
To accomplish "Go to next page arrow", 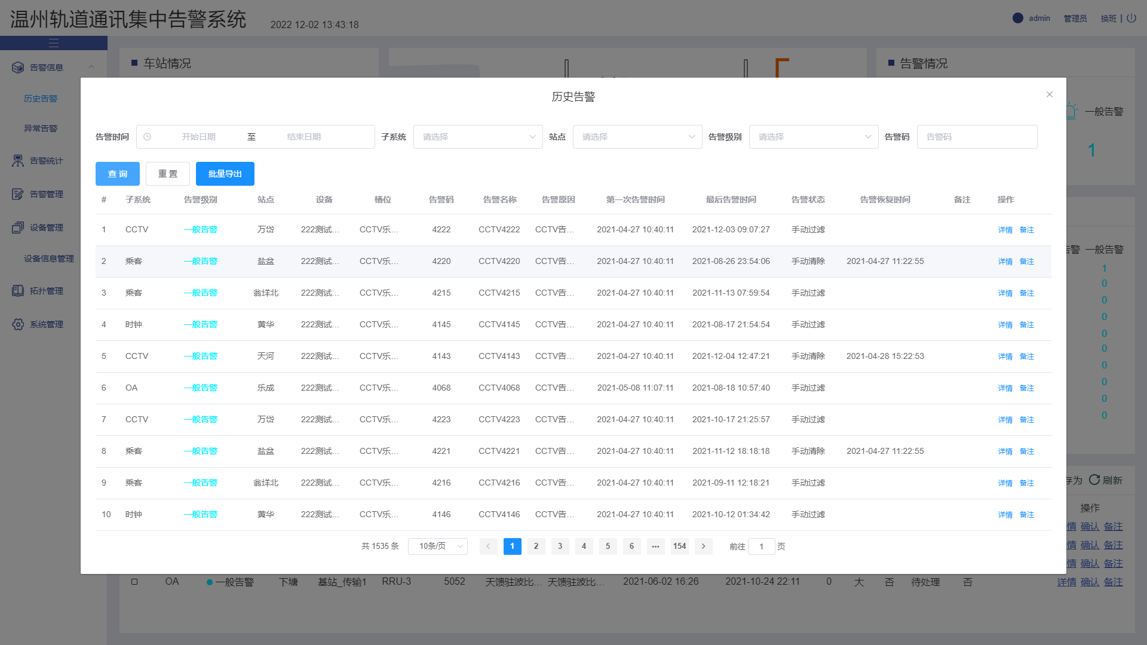I will [704, 546].
